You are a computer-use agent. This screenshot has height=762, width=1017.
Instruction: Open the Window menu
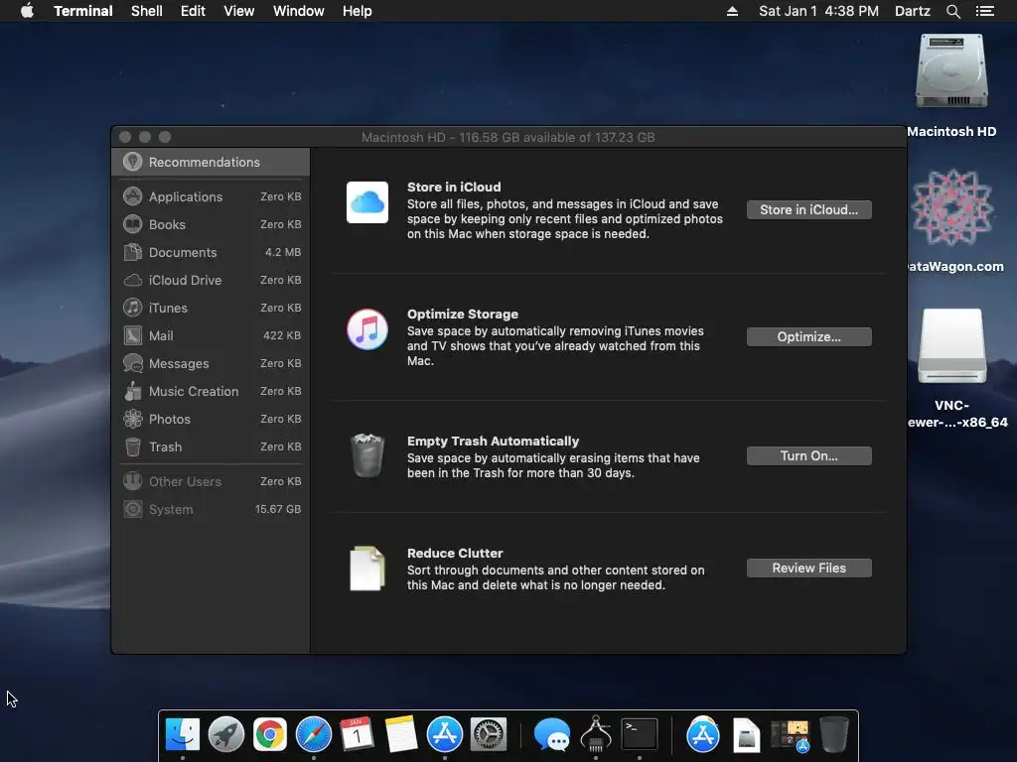(x=298, y=11)
